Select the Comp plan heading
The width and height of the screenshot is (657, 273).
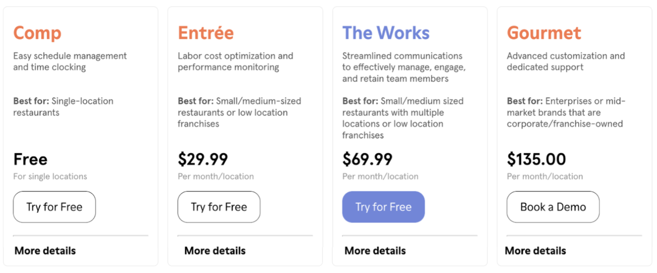37,32
